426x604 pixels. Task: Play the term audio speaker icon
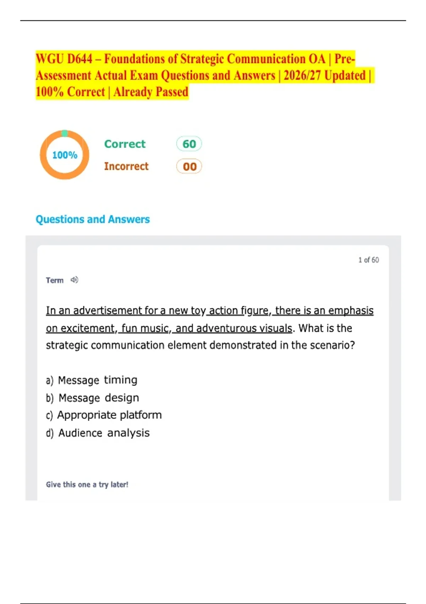(x=74, y=280)
